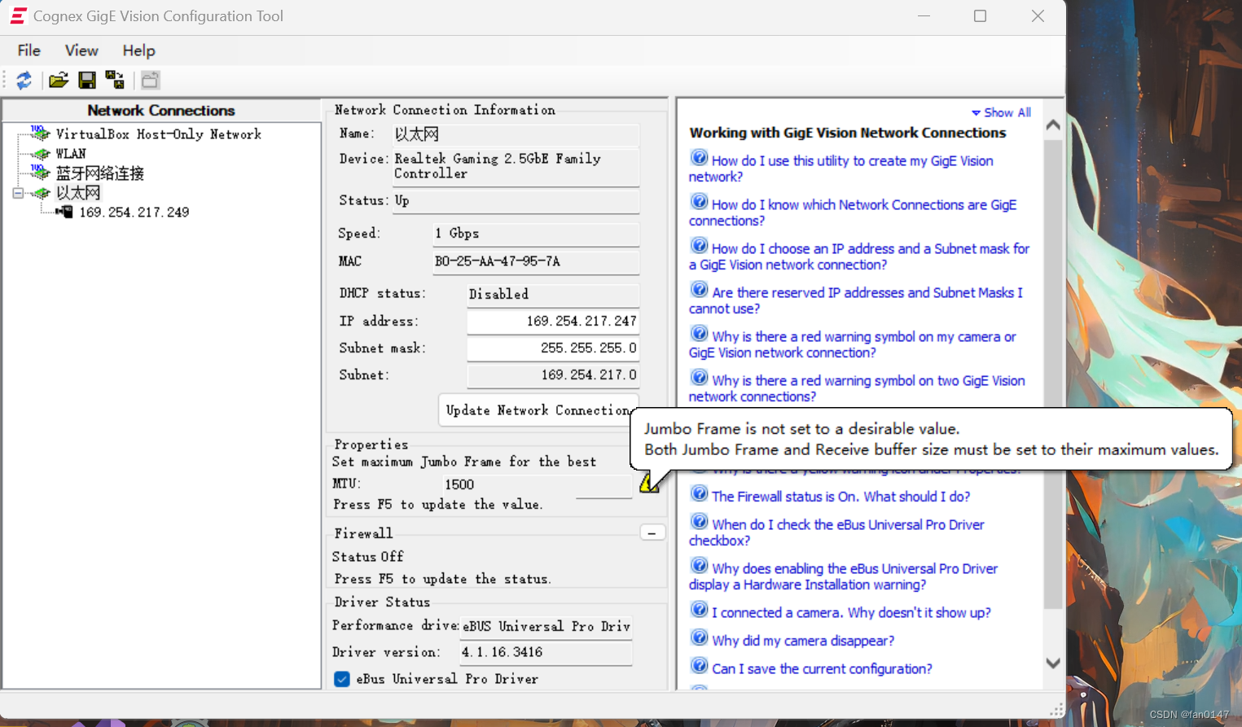Image resolution: width=1242 pixels, height=727 pixels.
Task: Open 'Can I save the current configuration?' link
Action: (x=822, y=668)
